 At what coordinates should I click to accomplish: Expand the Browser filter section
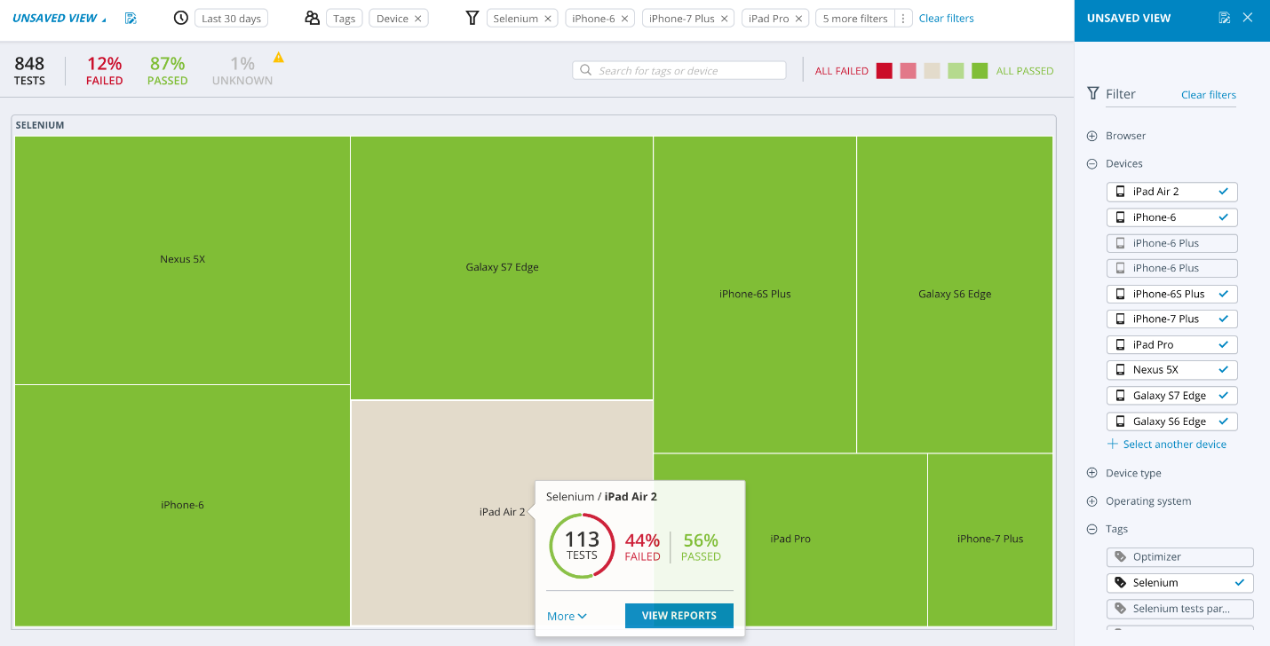[1092, 136]
